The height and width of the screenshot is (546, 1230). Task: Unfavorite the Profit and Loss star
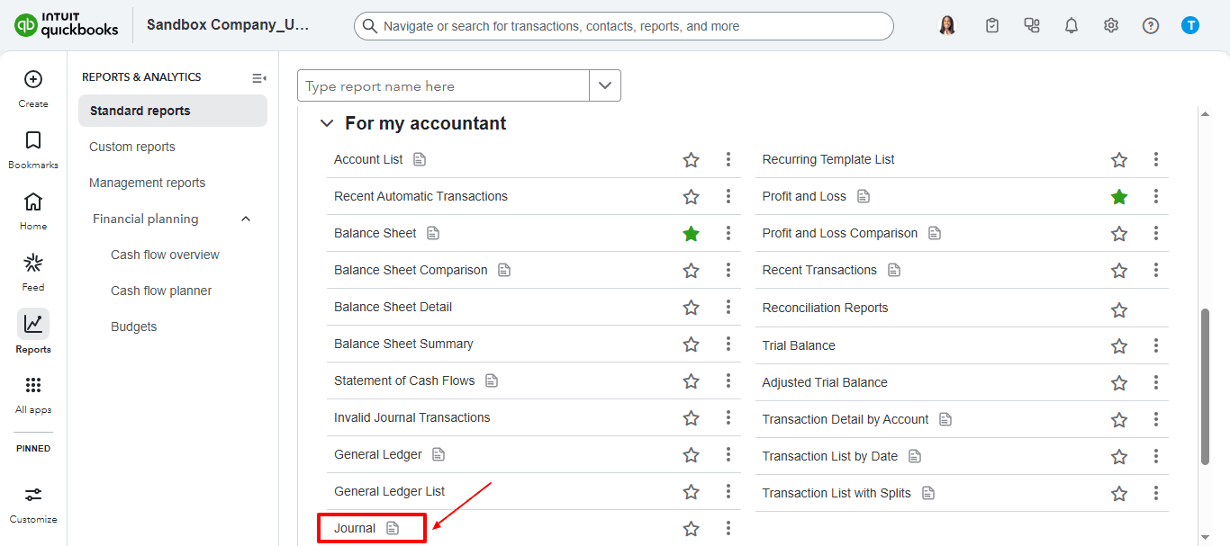1119,197
